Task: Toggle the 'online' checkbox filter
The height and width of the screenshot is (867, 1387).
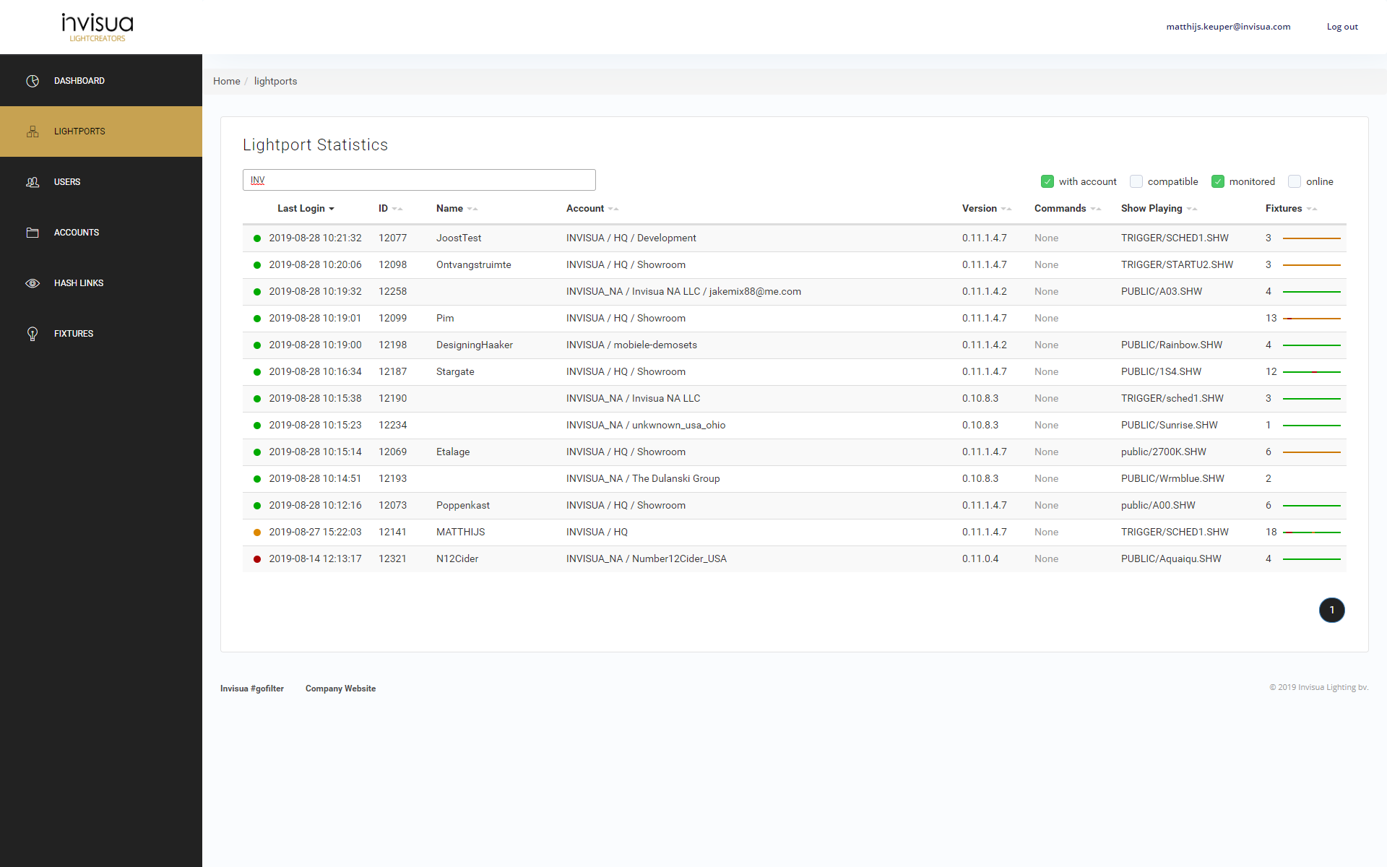Action: pos(1292,182)
